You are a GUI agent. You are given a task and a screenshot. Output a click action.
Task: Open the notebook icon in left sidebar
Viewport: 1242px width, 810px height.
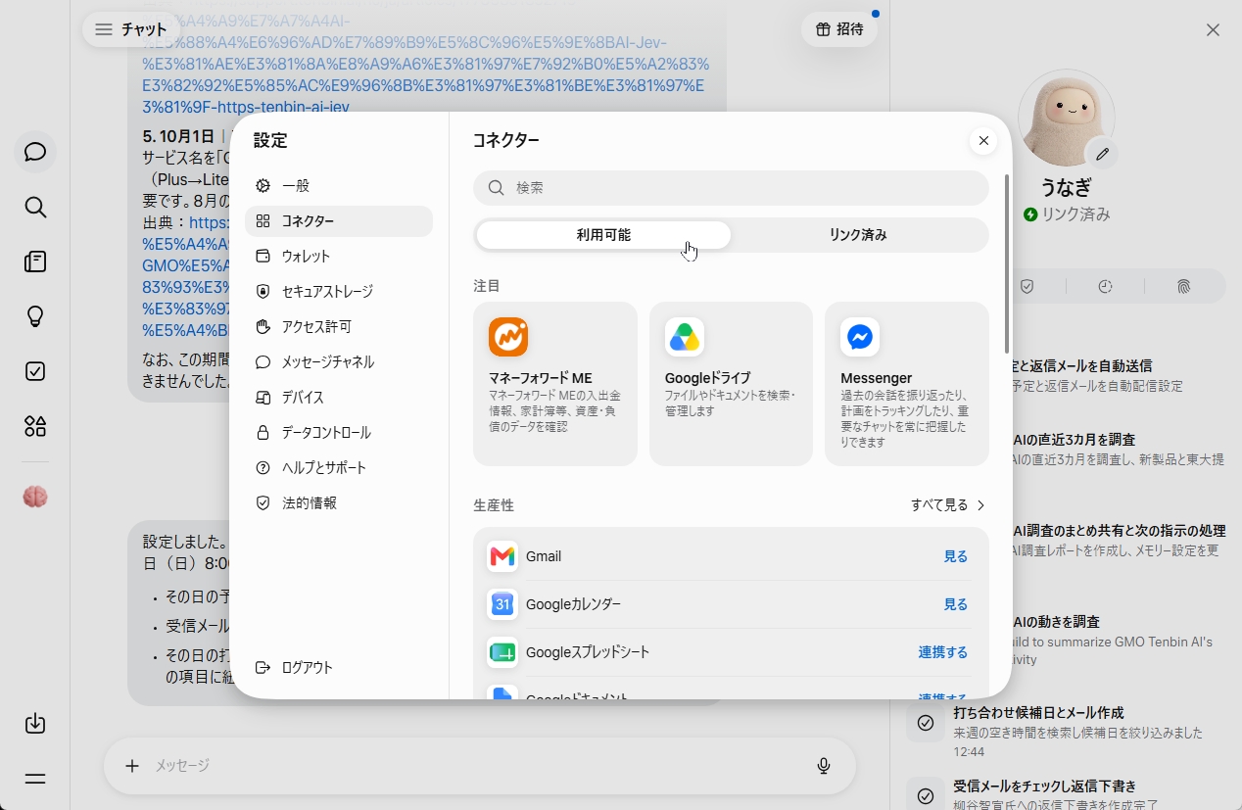pyautogui.click(x=35, y=262)
